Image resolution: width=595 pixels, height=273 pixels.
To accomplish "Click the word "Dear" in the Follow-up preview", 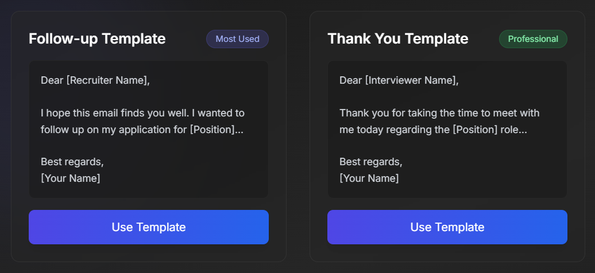I will (52, 80).
